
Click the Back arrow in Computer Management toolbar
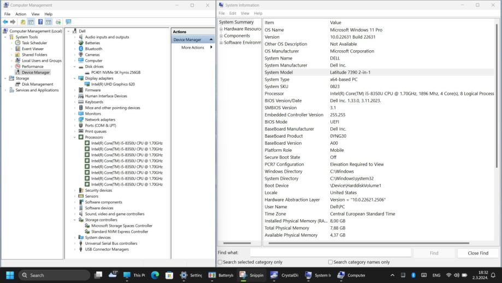tap(5, 22)
